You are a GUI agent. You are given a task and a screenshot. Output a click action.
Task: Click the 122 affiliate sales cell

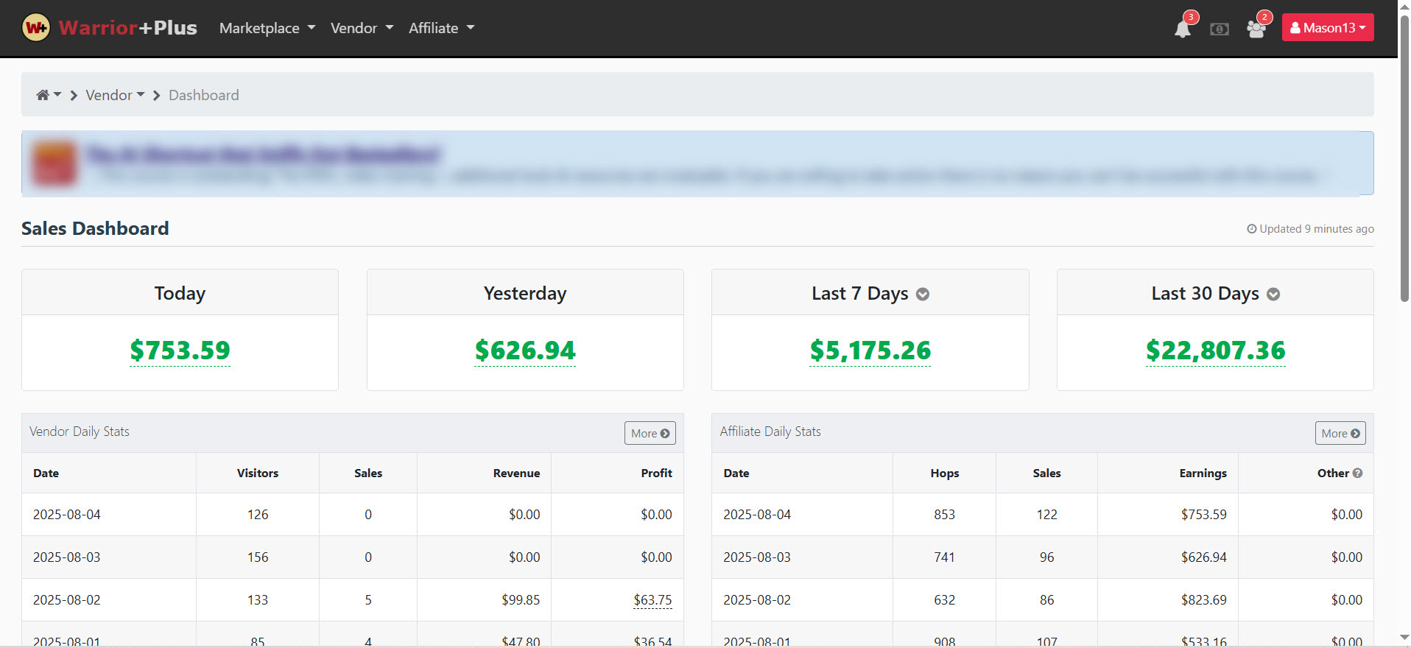[x=1047, y=515]
